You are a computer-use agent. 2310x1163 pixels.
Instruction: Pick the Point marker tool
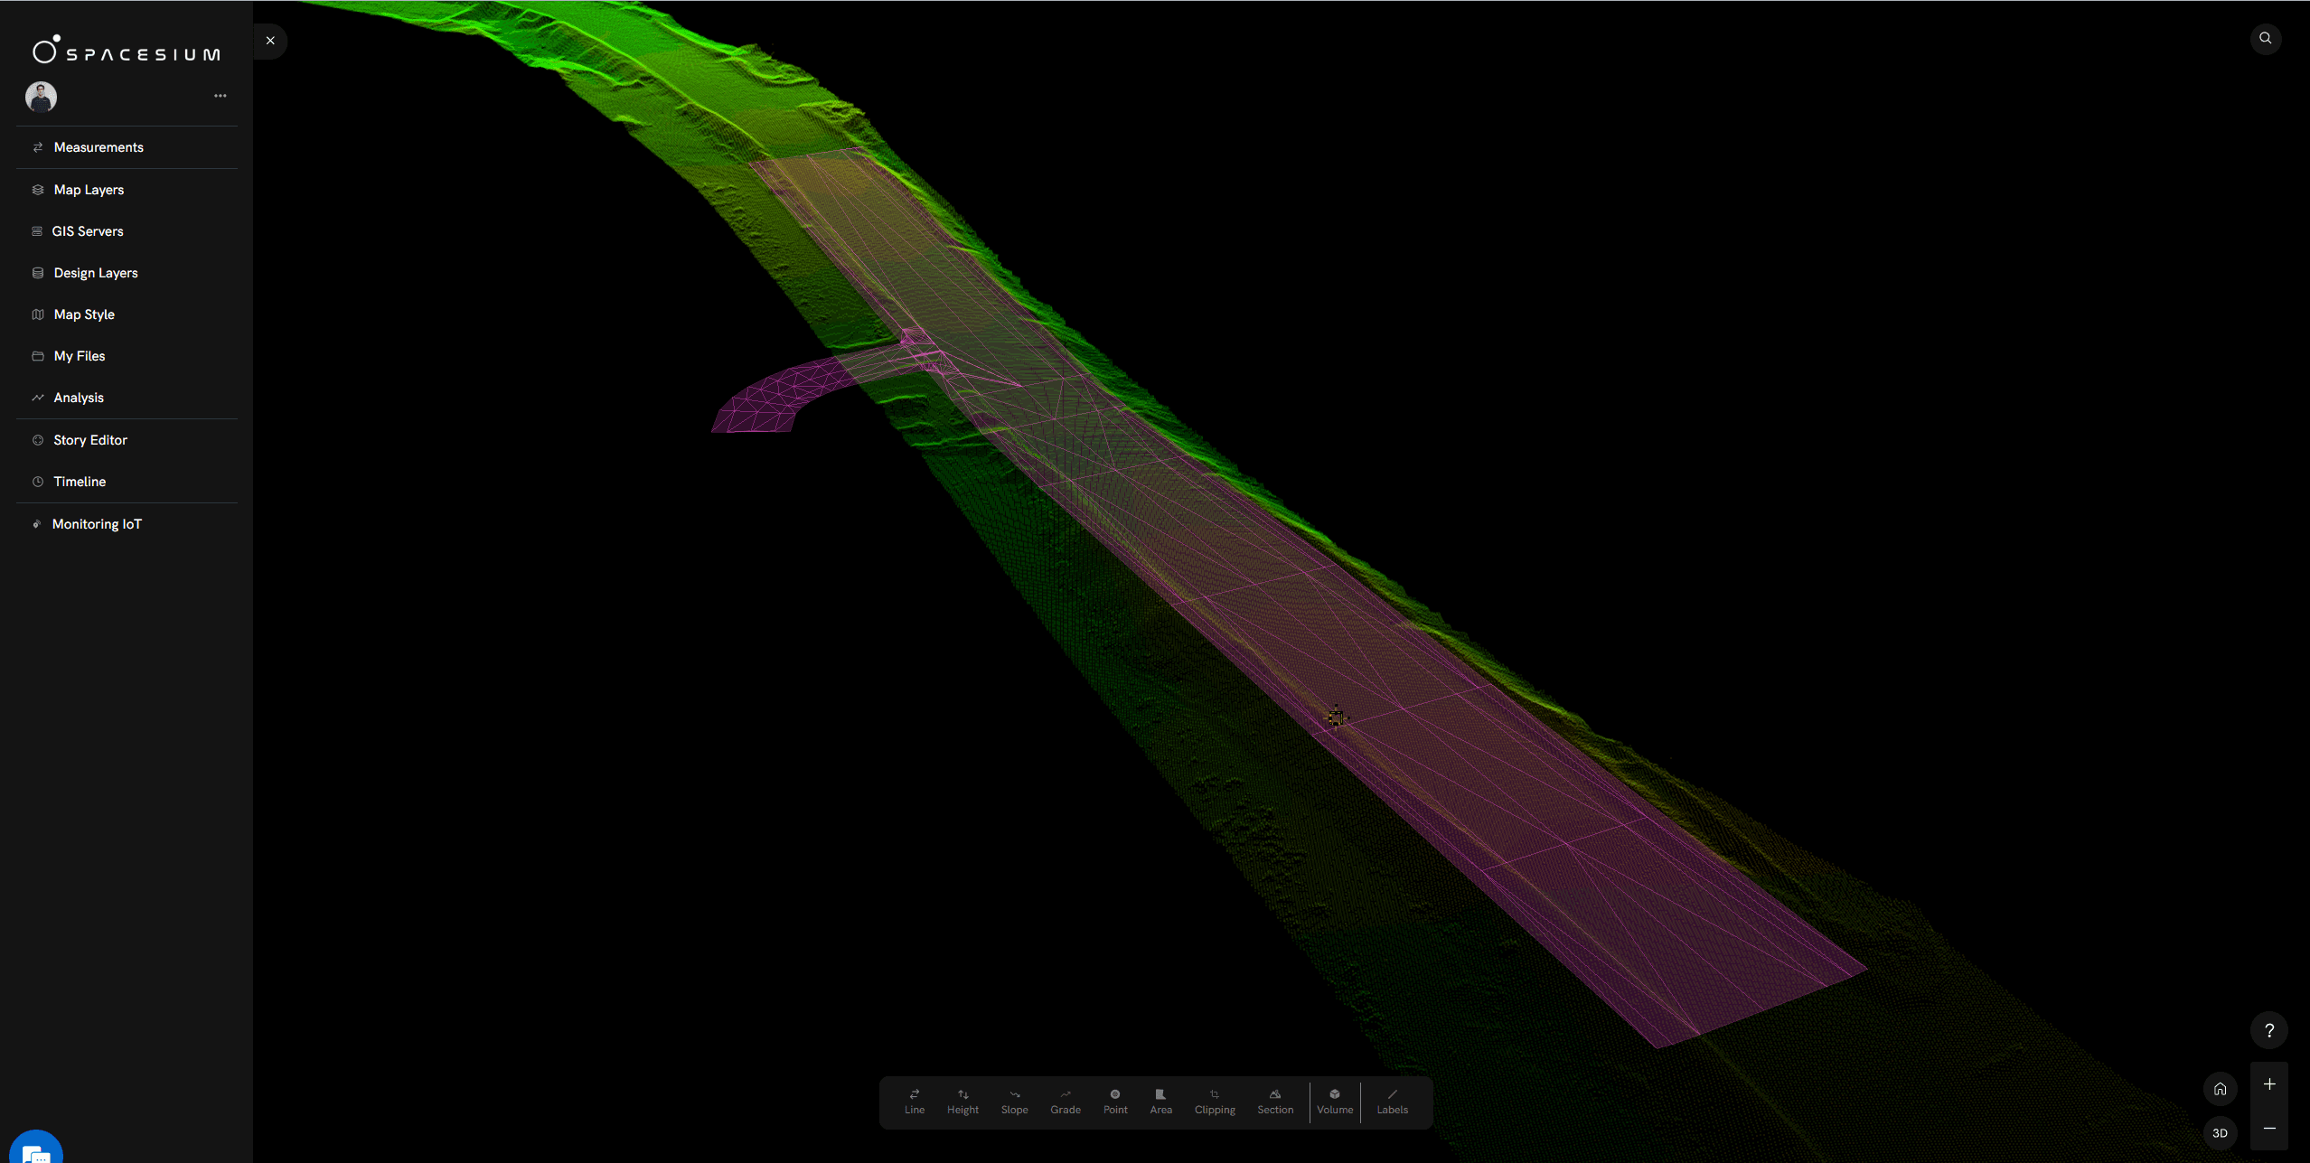pos(1115,1101)
